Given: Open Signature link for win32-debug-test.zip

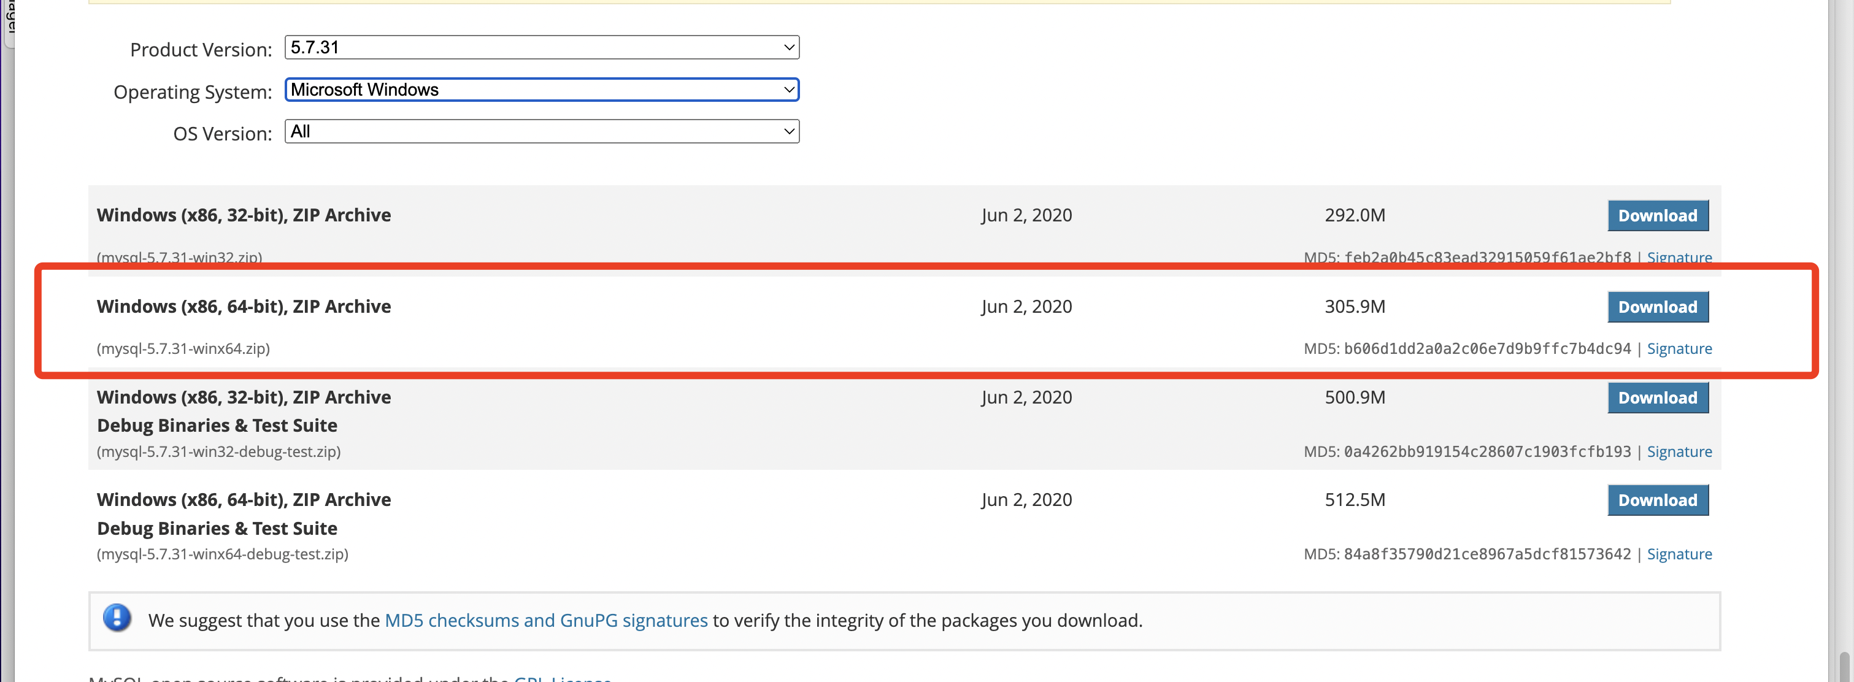Looking at the screenshot, I should click(x=1679, y=452).
